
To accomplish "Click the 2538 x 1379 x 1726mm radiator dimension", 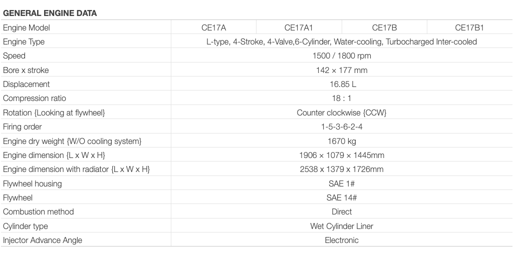I will click(x=342, y=169).
